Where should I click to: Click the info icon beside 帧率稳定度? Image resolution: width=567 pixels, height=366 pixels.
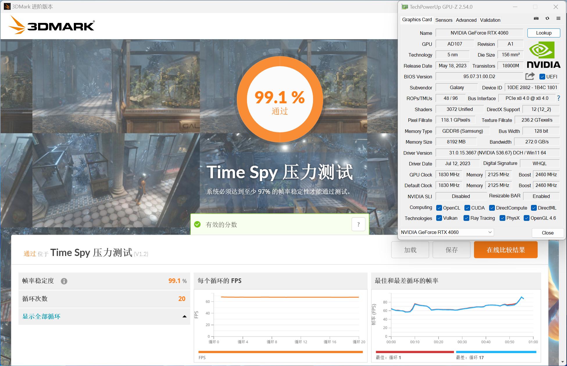(x=64, y=281)
